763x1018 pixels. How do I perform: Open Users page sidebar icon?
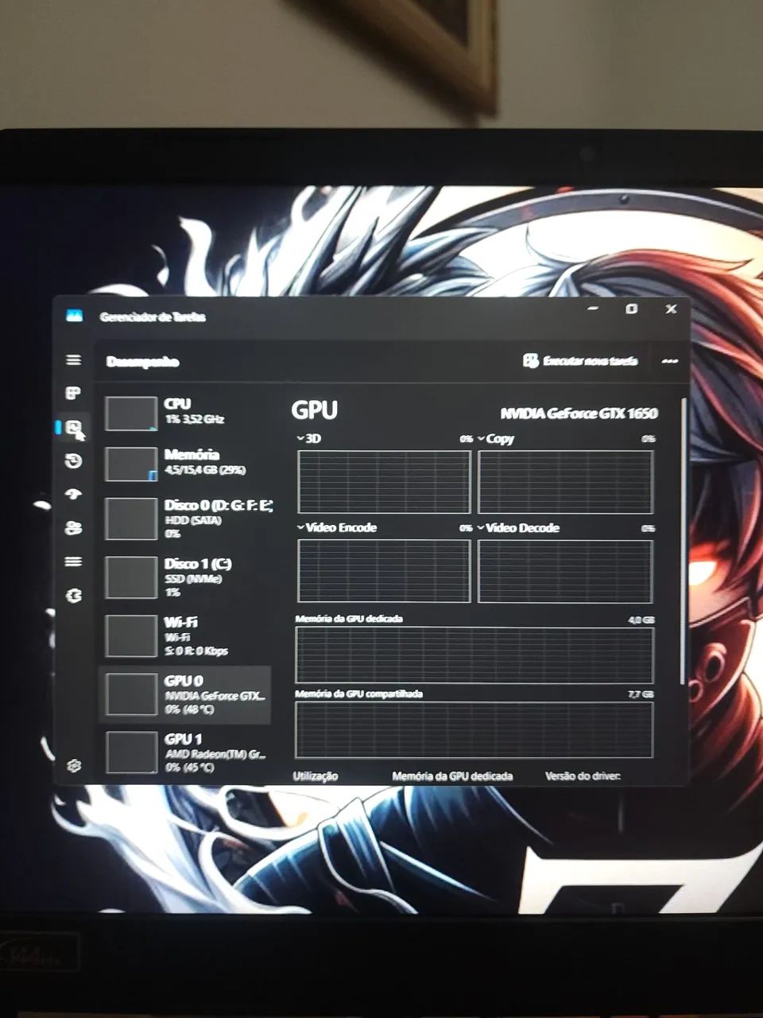pos(73,528)
